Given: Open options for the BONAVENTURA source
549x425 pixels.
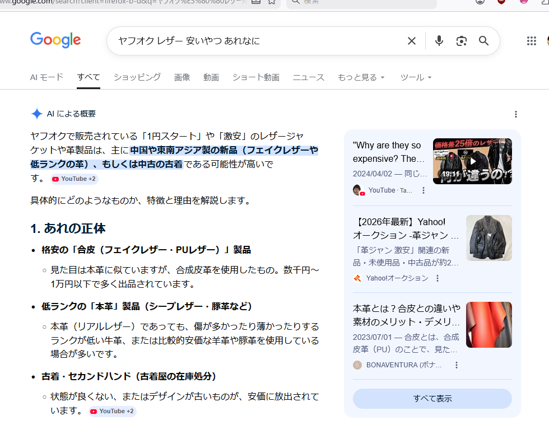Looking at the screenshot, I should [x=456, y=365].
